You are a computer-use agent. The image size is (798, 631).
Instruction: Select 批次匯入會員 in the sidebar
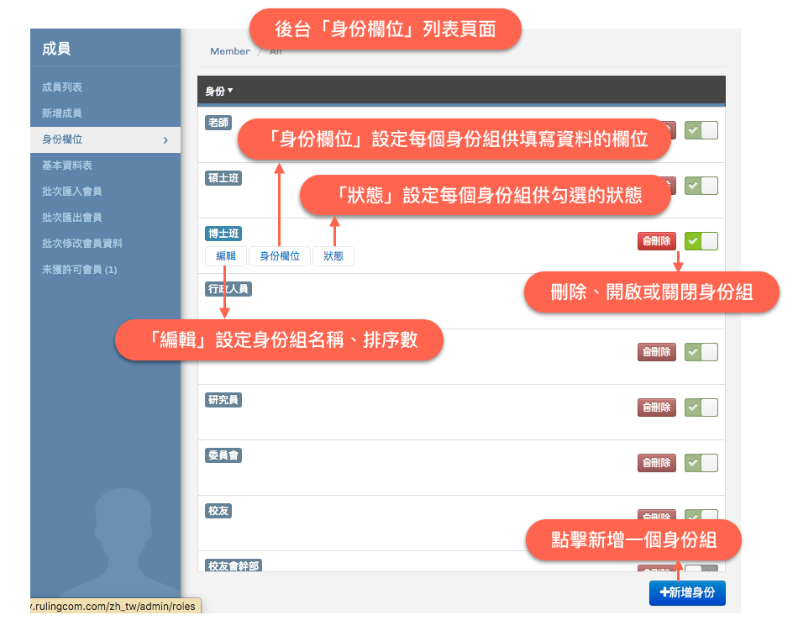72,192
